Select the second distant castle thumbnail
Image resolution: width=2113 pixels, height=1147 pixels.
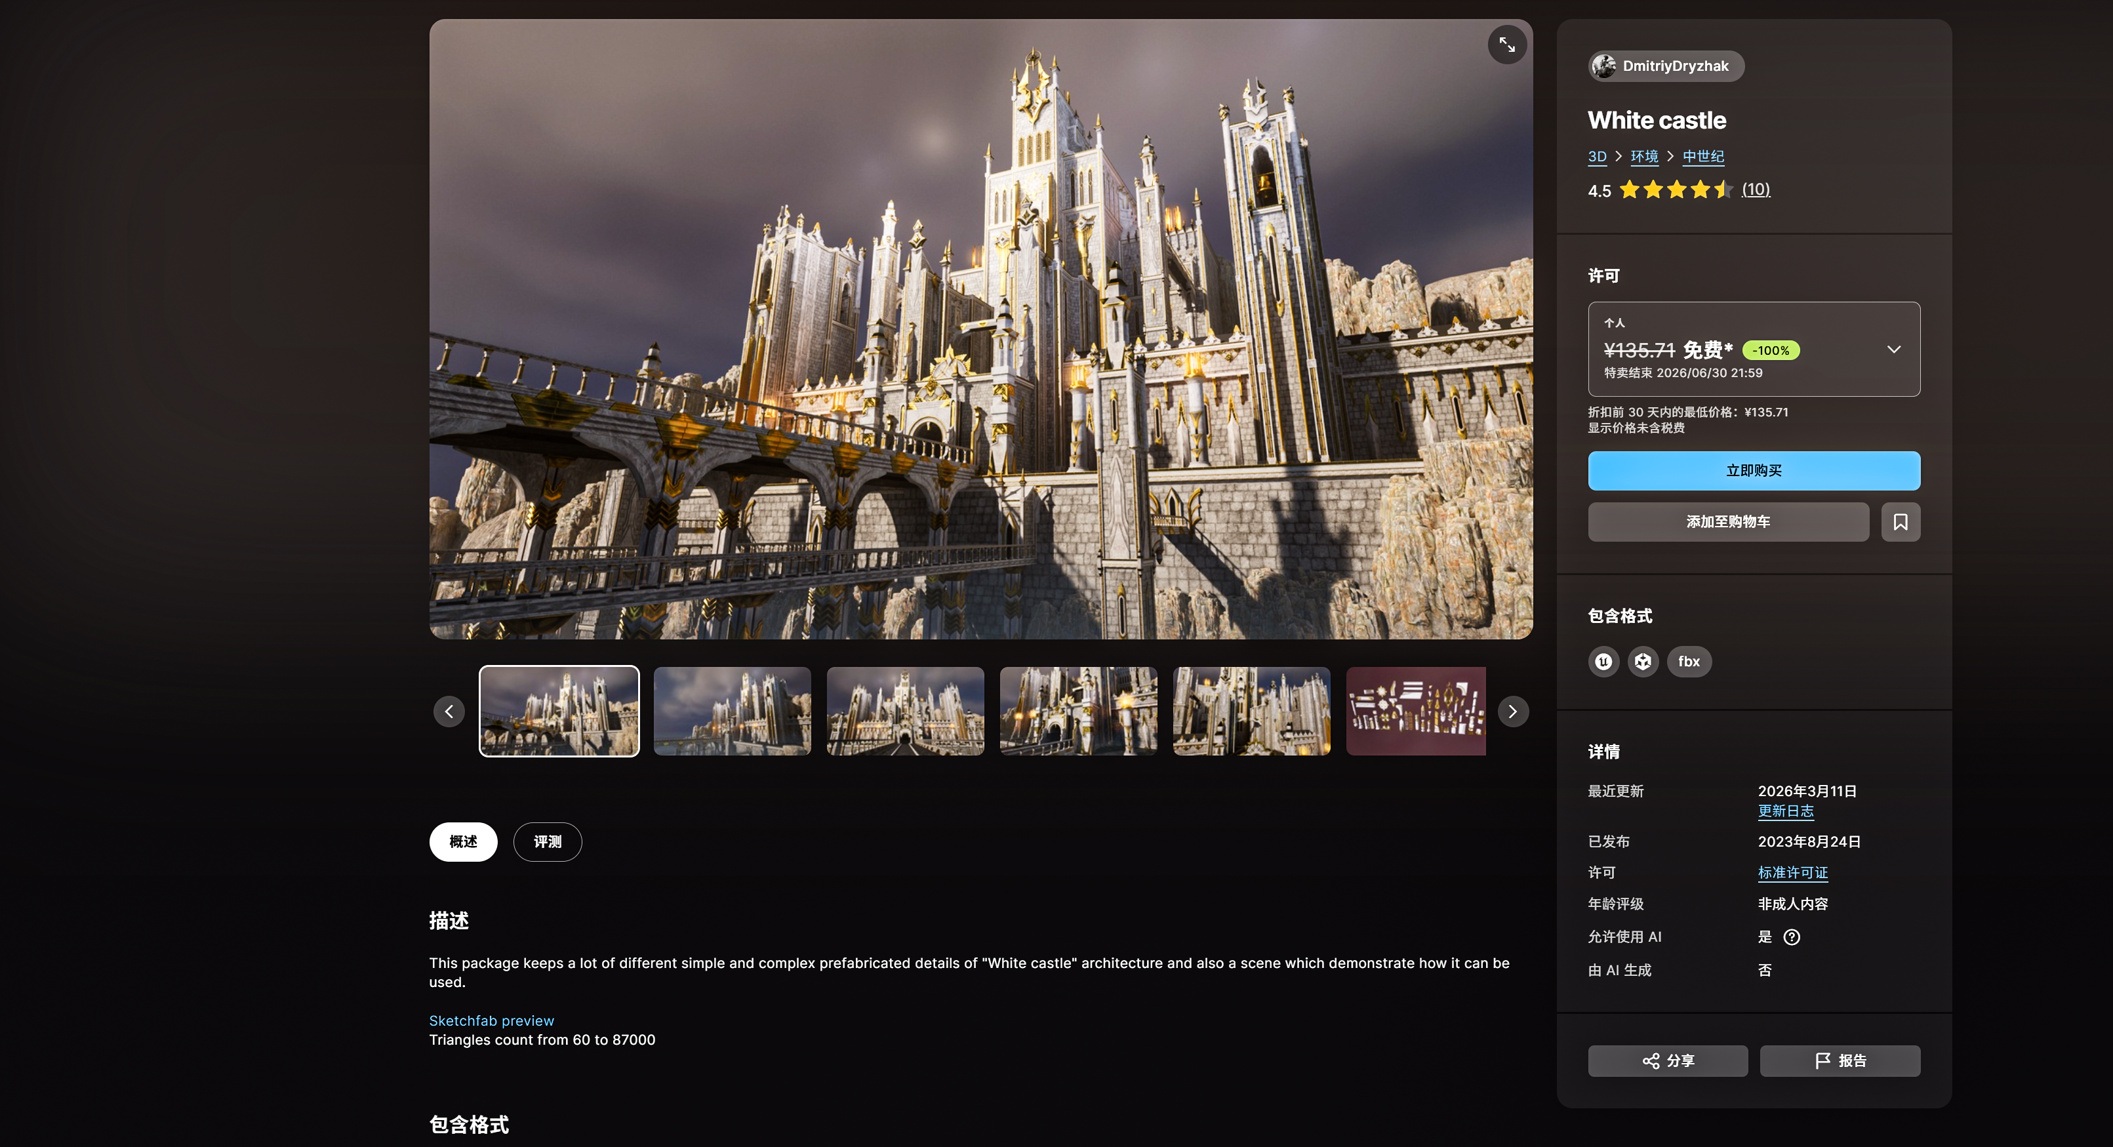click(x=732, y=712)
